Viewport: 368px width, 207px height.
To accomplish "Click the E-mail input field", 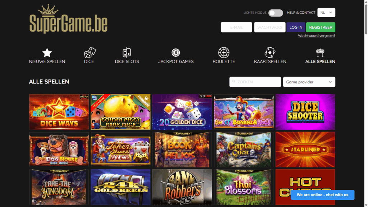I will [x=236, y=27].
